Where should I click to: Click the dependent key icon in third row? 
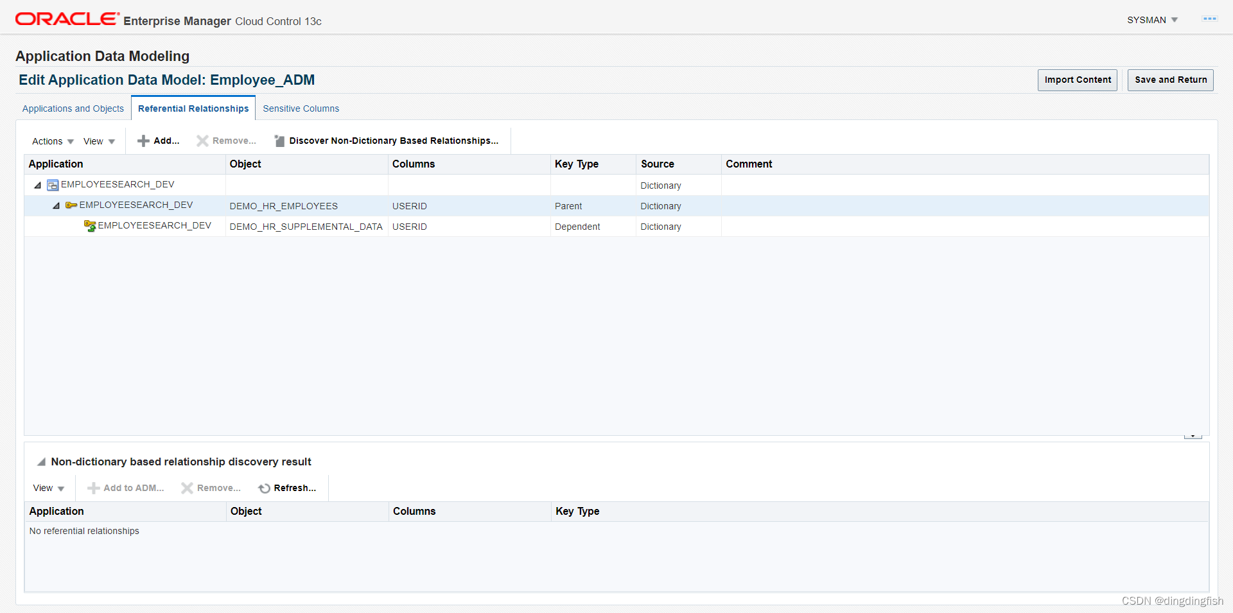(x=90, y=226)
